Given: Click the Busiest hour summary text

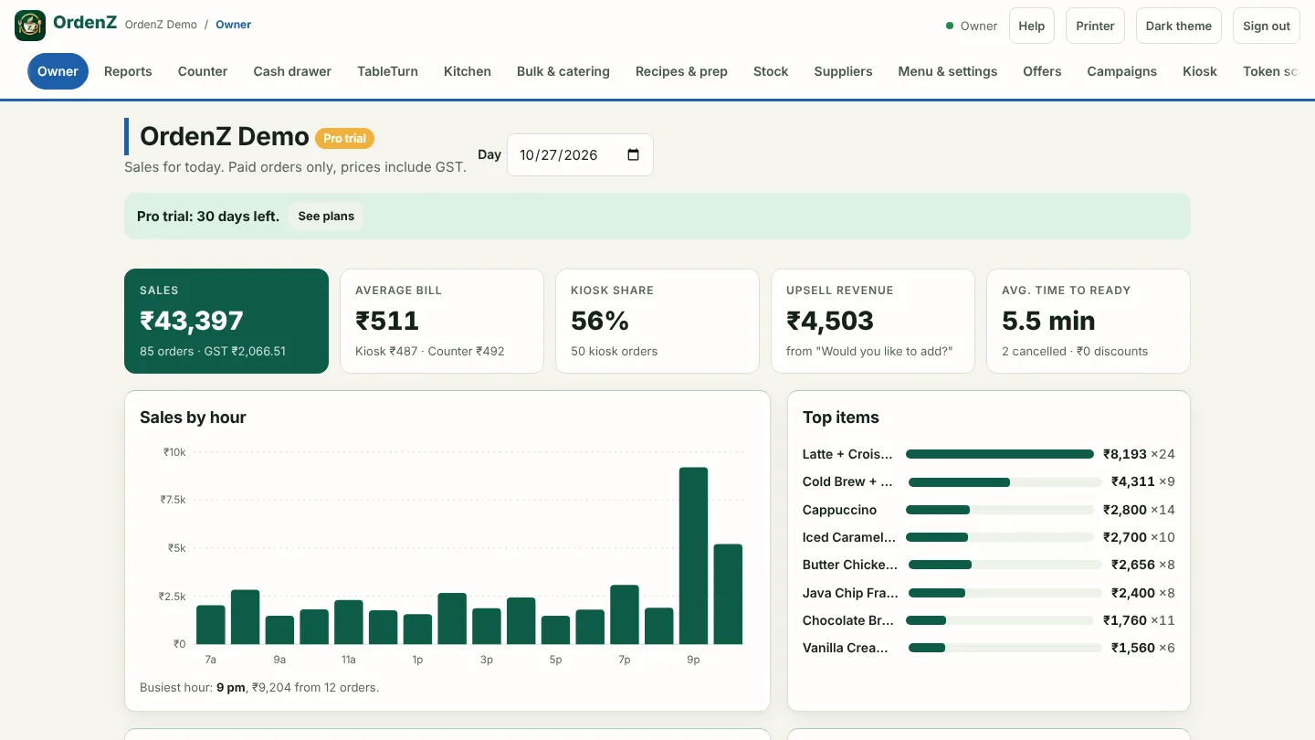Looking at the screenshot, I should (x=259, y=687).
